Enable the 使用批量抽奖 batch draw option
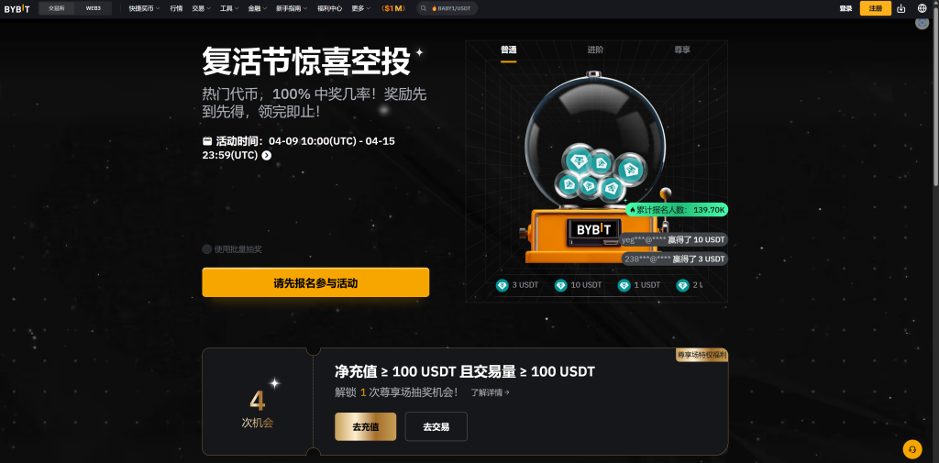The image size is (939, 463). 206,249
